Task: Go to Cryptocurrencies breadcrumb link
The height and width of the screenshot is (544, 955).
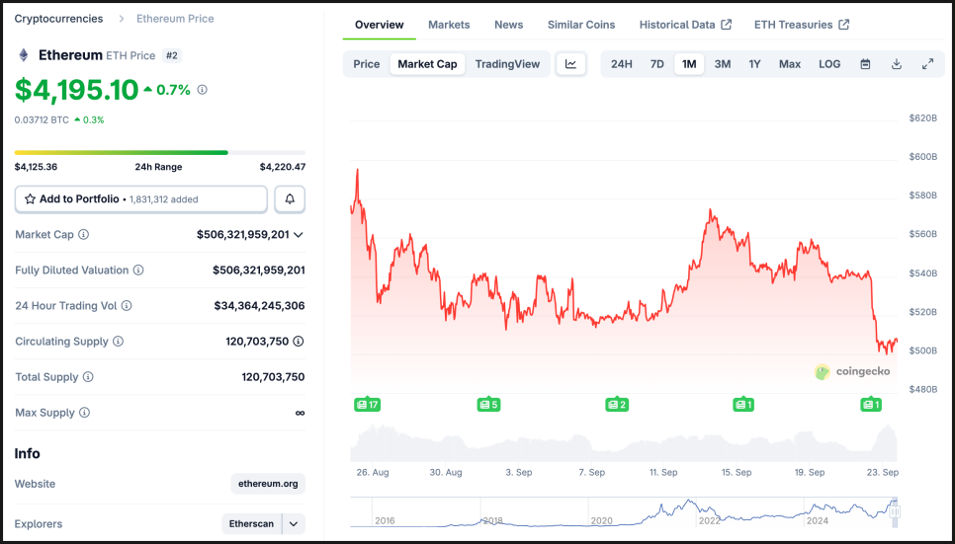Action: [59, 19]
